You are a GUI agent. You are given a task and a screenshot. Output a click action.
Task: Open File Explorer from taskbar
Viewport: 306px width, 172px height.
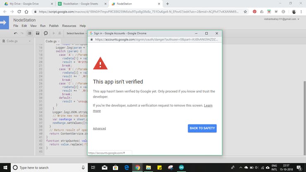148,167
